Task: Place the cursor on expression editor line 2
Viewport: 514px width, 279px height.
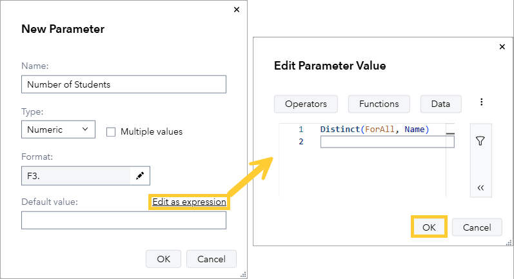Action: tap(387, 142)
